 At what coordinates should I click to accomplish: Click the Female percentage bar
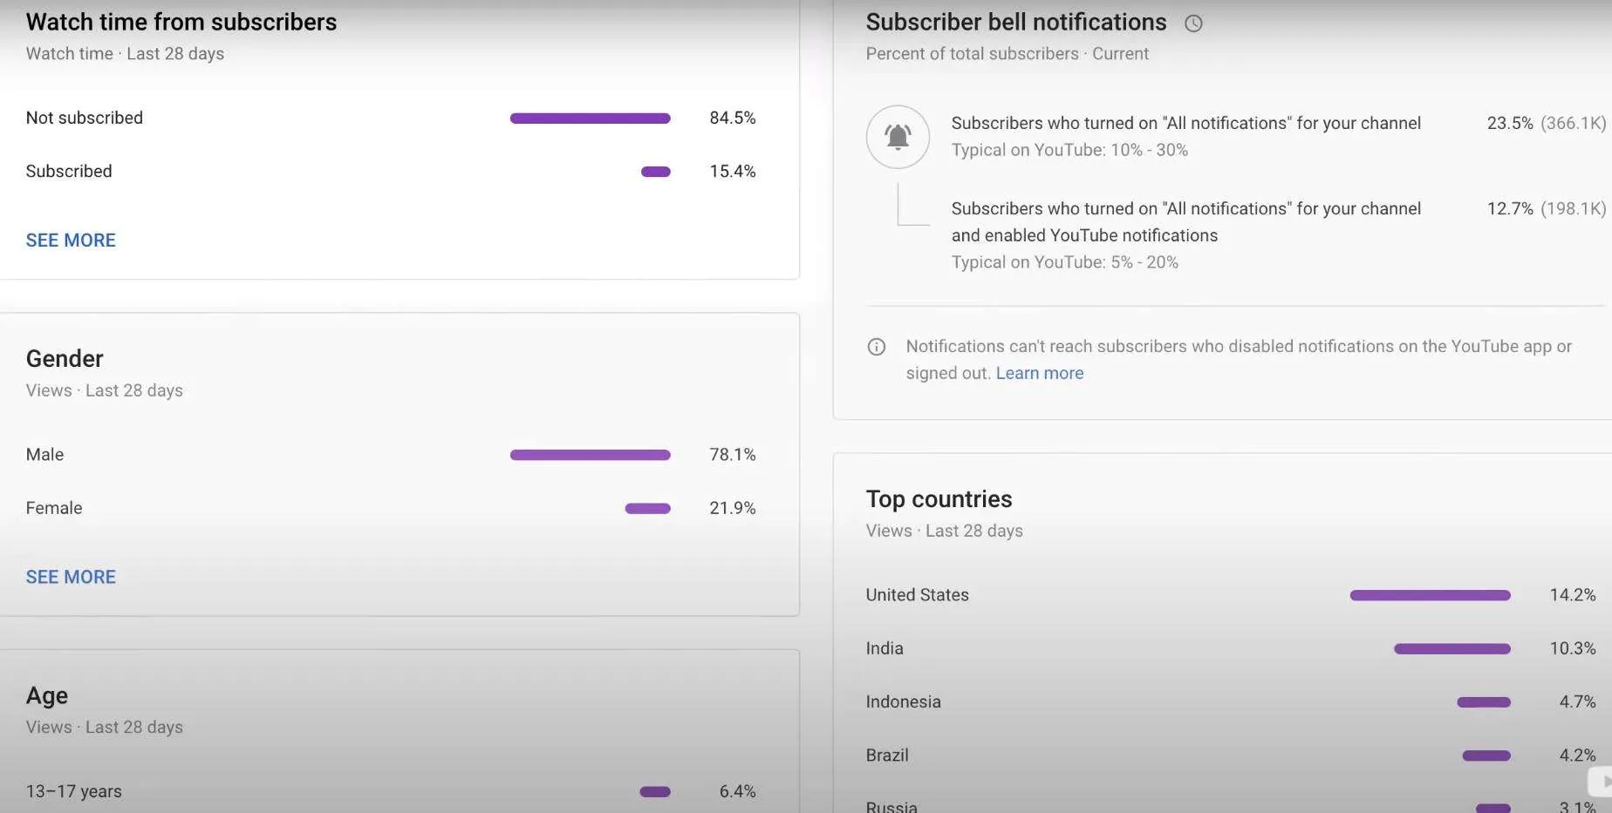(648, 508)
